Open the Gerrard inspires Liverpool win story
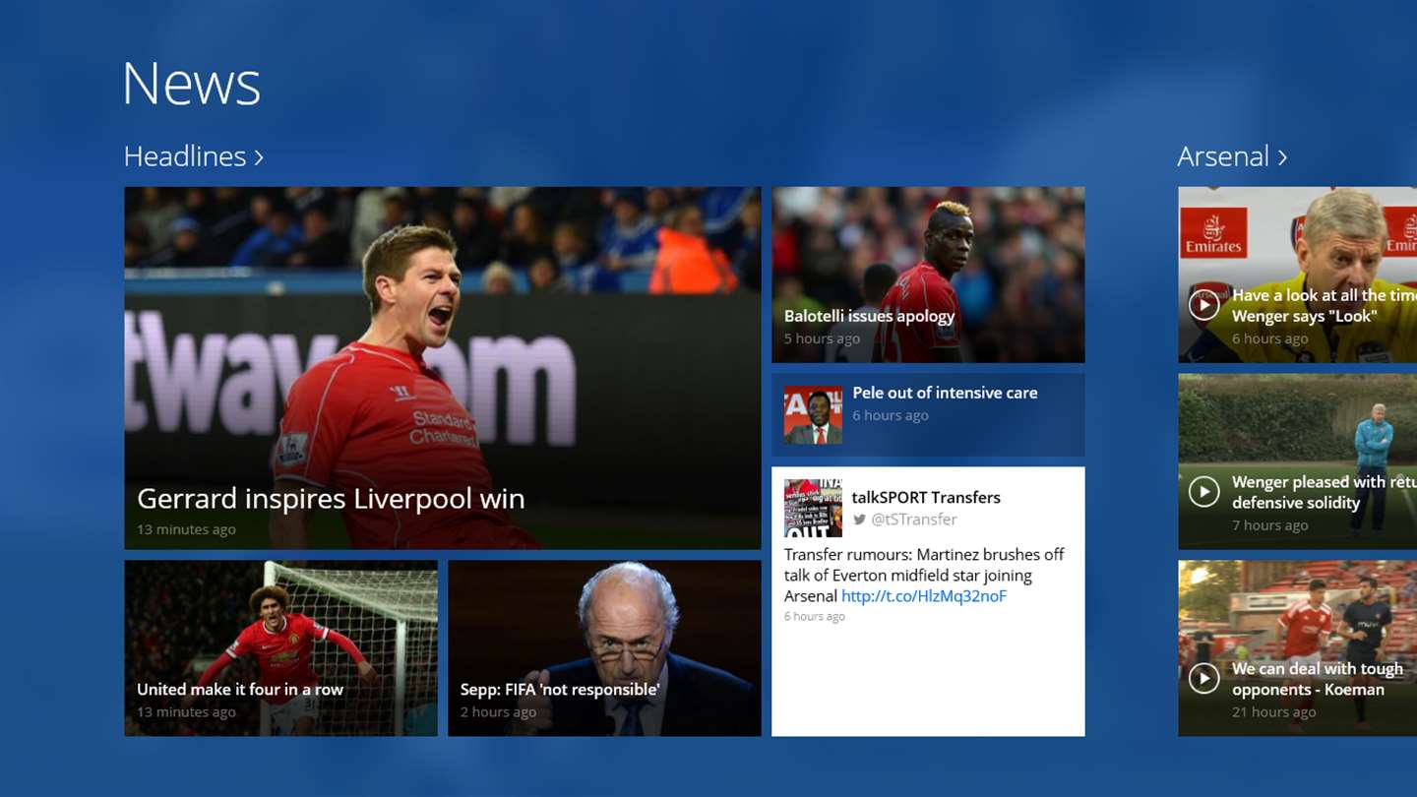This screenshot has width=1417, height=797. 443,368
